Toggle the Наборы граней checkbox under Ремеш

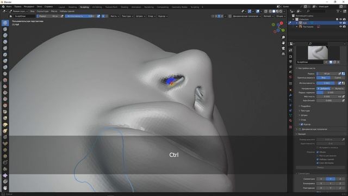[318, 160]
